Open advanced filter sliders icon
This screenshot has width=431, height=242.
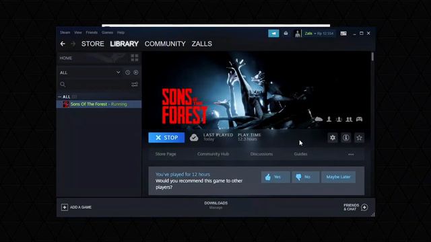tap(135, 84)
